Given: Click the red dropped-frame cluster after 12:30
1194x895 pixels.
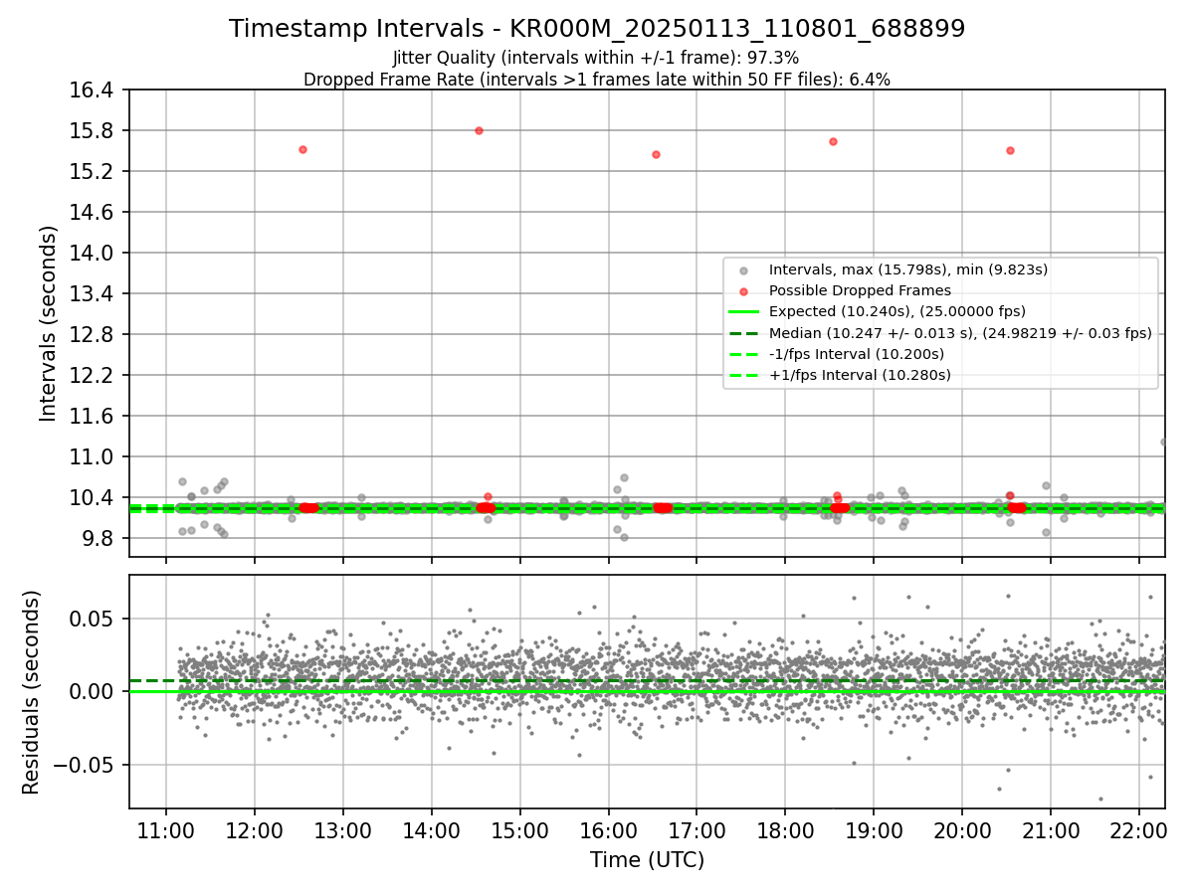Looking at the screenshot, I should coord(308,508).
